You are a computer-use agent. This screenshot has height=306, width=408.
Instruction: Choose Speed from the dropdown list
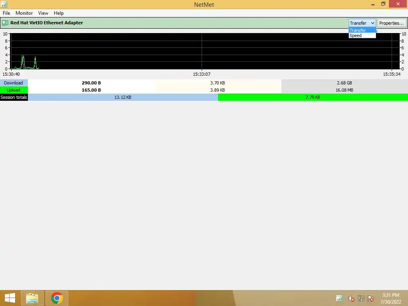[362, 35]
